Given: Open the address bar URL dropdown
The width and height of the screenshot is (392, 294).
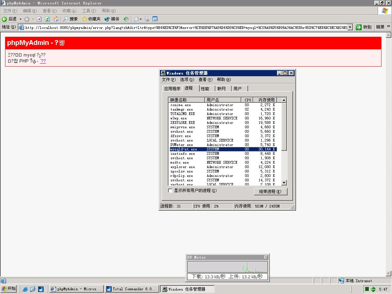Looking at the screenshot, I should (x=350, y=27).
